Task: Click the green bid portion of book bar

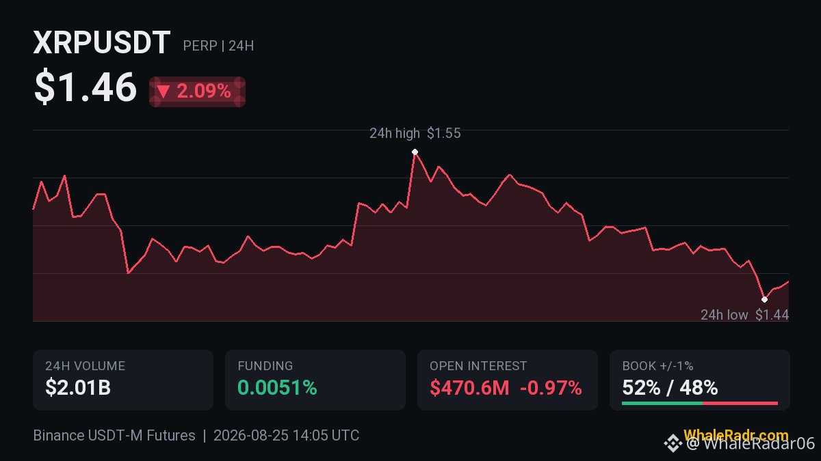Action: coord(662,403)
